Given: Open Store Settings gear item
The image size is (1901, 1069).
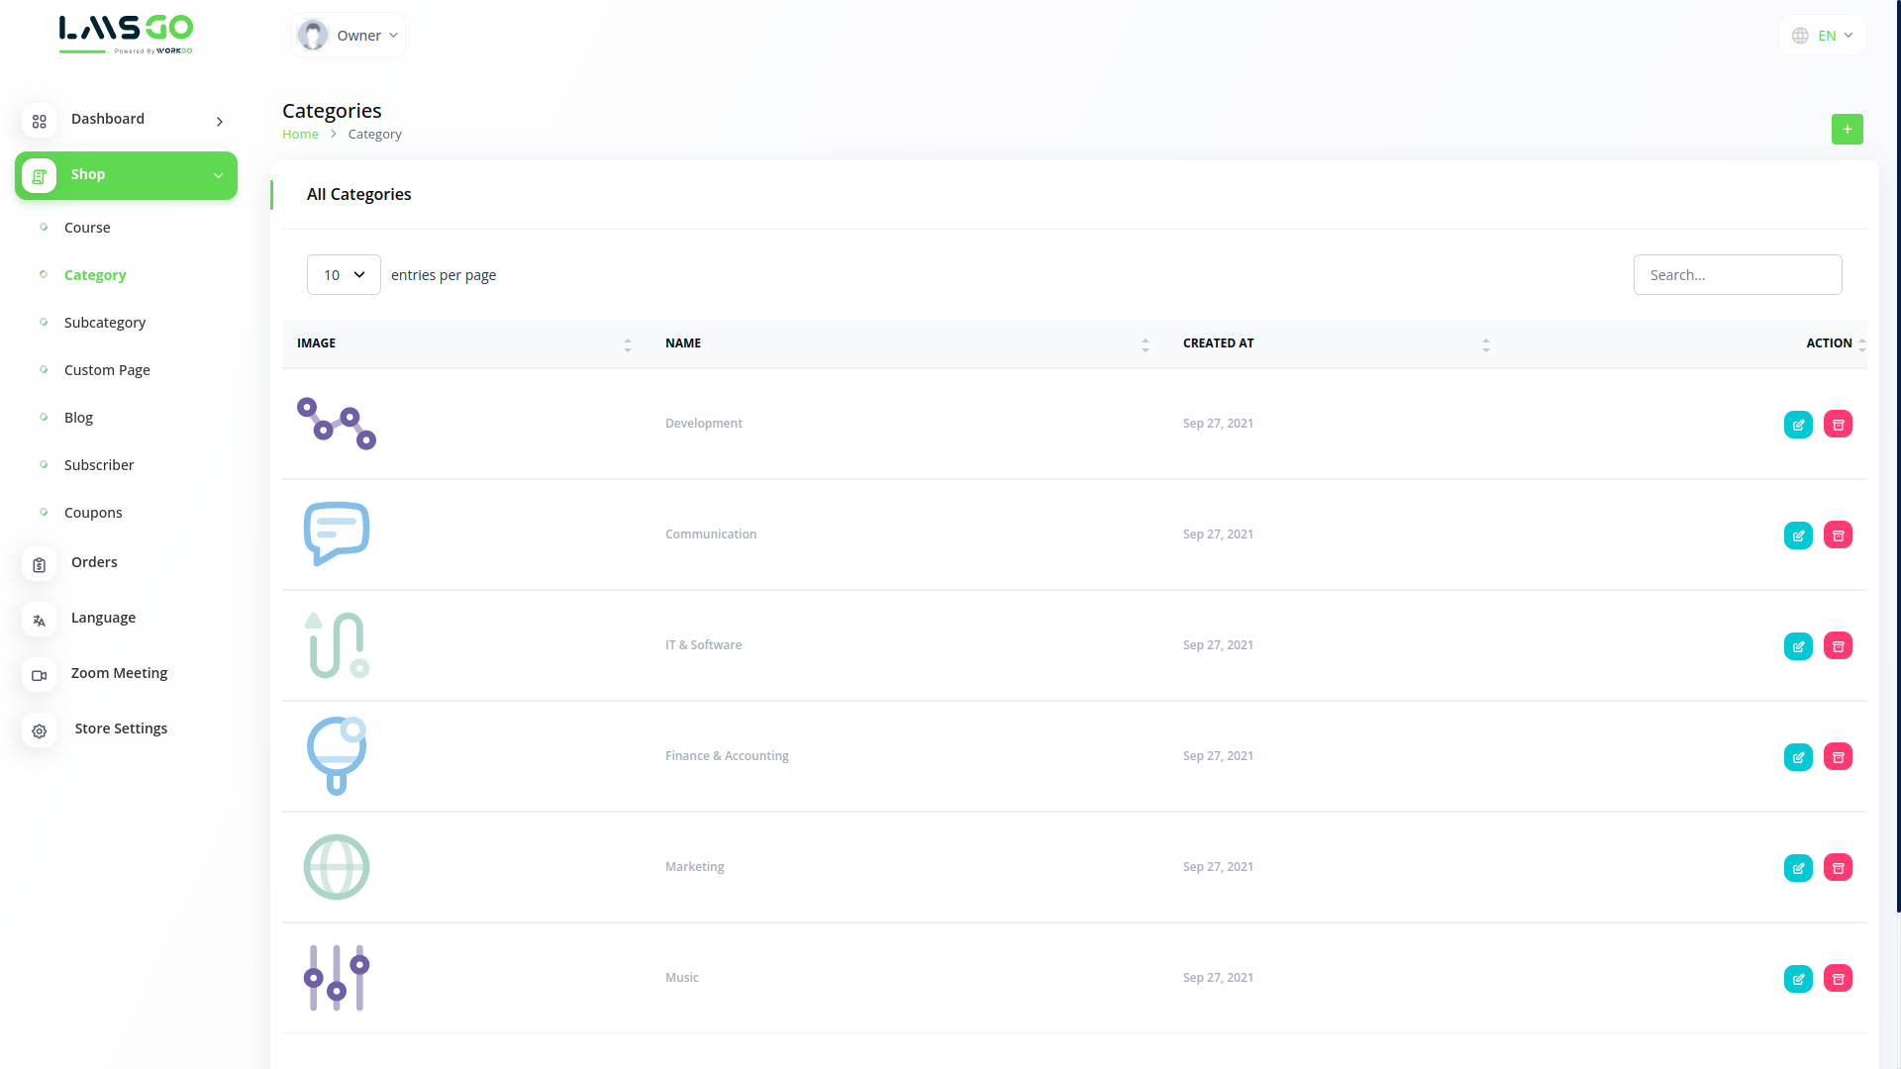Looking at the screenshot, I should tap(40, 731).
